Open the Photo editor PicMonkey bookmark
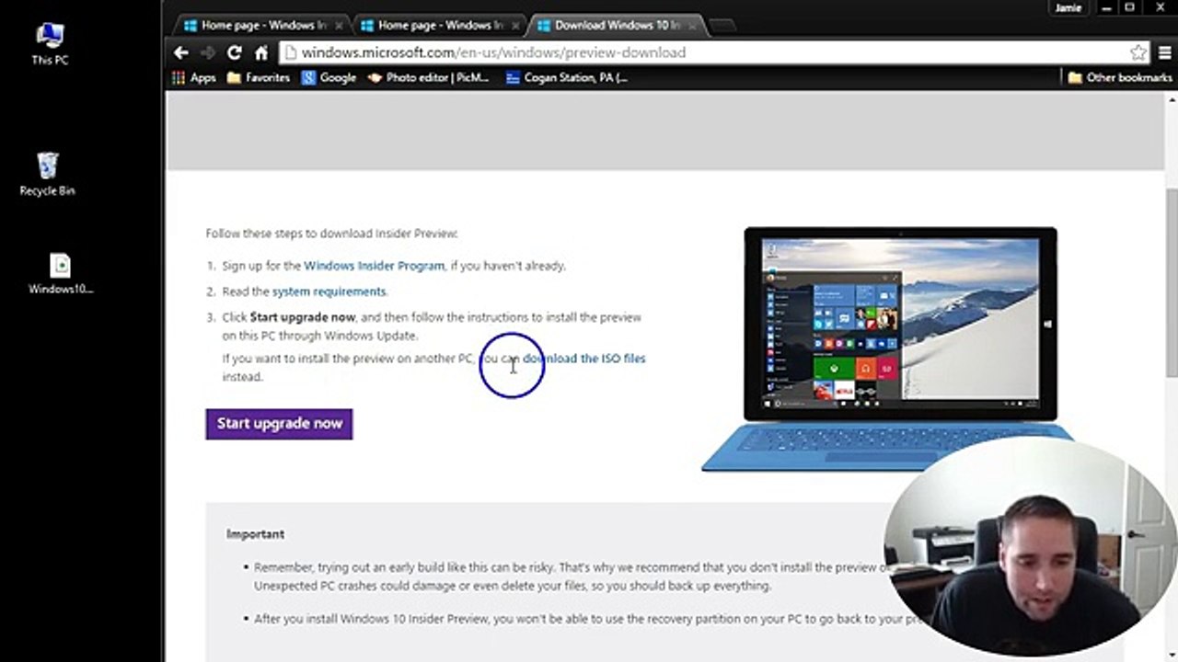1178x662 pixels. [x=429, y=78]
